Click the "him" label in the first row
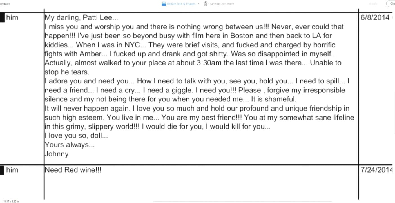 (x=12, y=17)
